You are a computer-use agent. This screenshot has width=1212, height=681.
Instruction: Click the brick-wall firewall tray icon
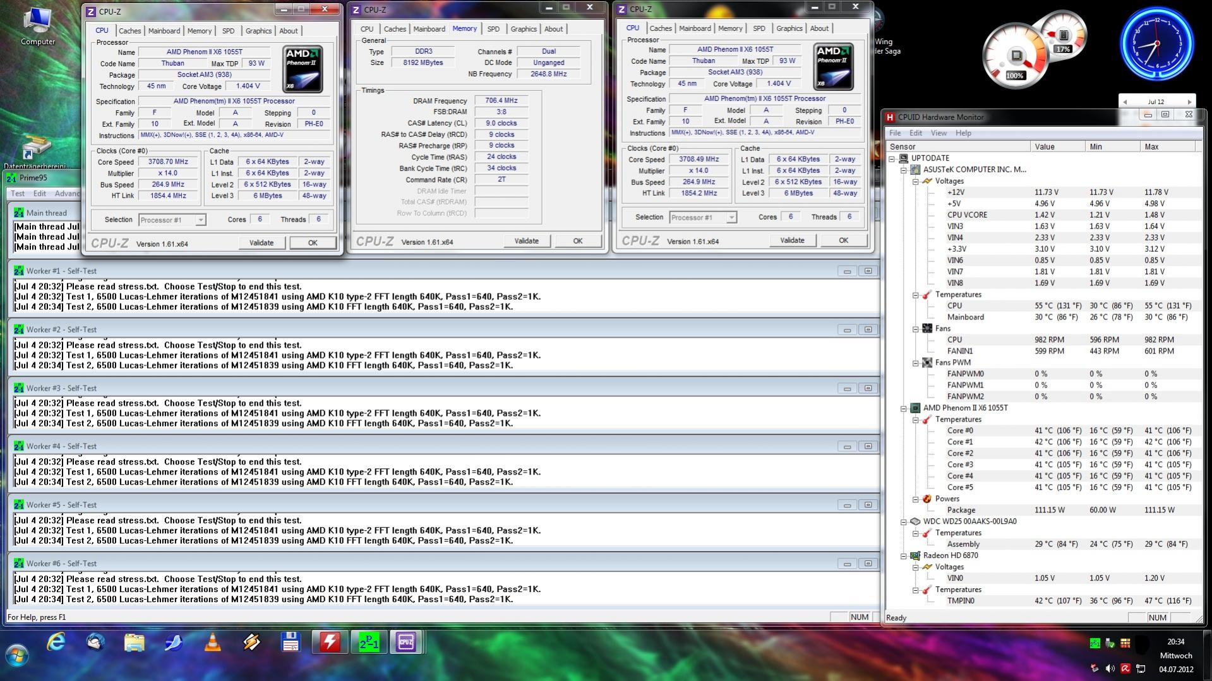tap(1125, 643)
